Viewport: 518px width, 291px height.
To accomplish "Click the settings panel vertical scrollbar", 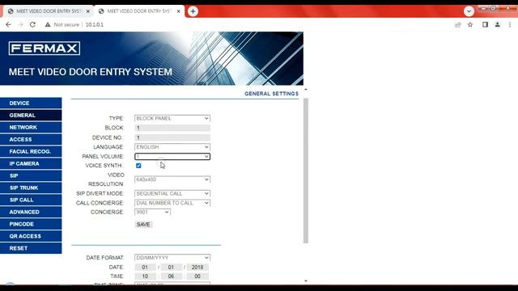I will 306,171.
